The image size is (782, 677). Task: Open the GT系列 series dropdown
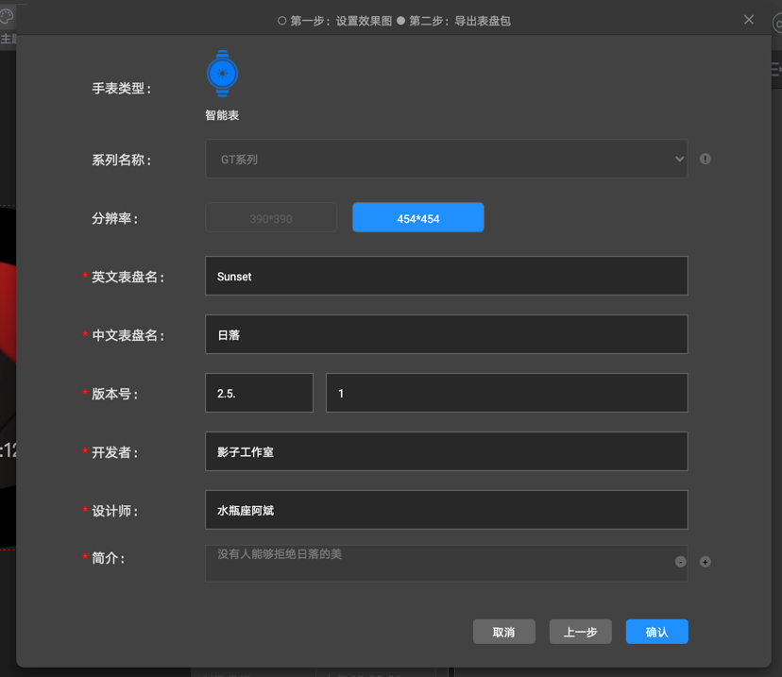point(446,159)
